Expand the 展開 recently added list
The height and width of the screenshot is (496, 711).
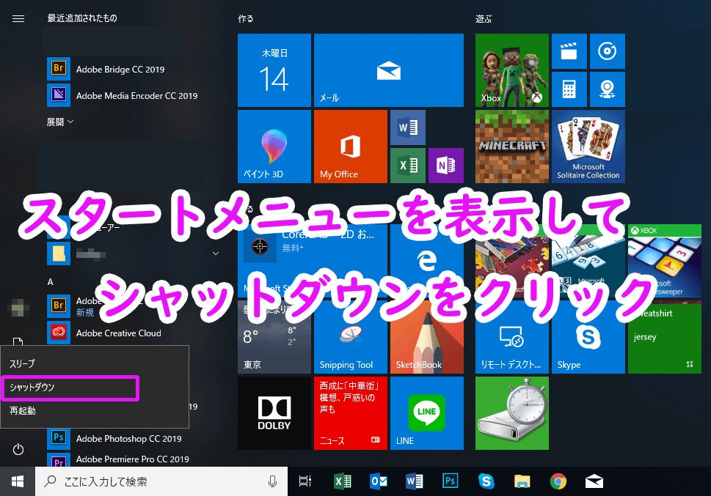click(60, 122)
